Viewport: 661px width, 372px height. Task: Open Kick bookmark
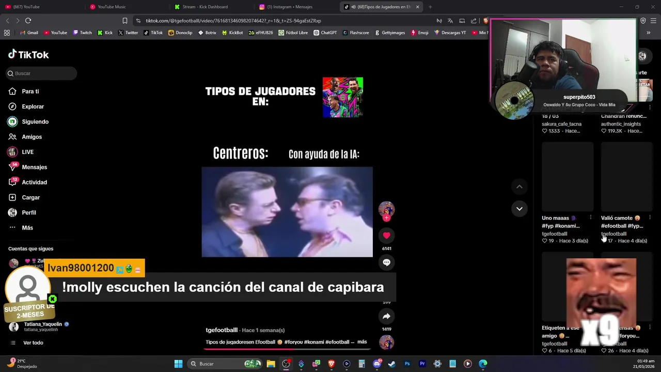105,33
